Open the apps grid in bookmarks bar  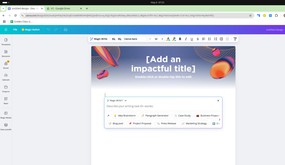click(4, 22)
